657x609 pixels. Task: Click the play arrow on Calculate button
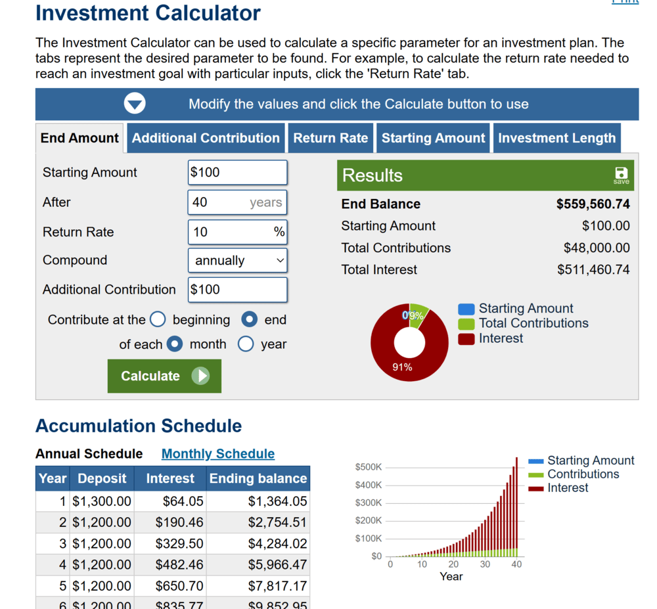click(x=200, y=376)
